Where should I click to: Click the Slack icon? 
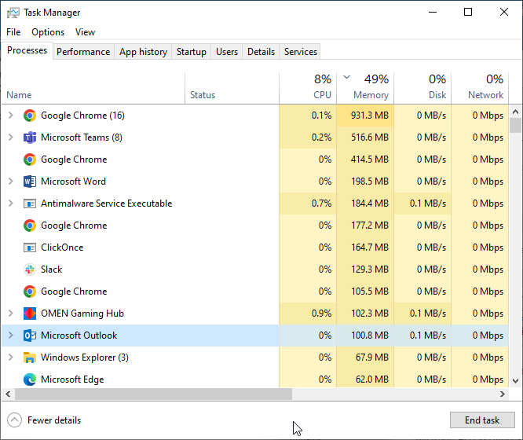30,269
